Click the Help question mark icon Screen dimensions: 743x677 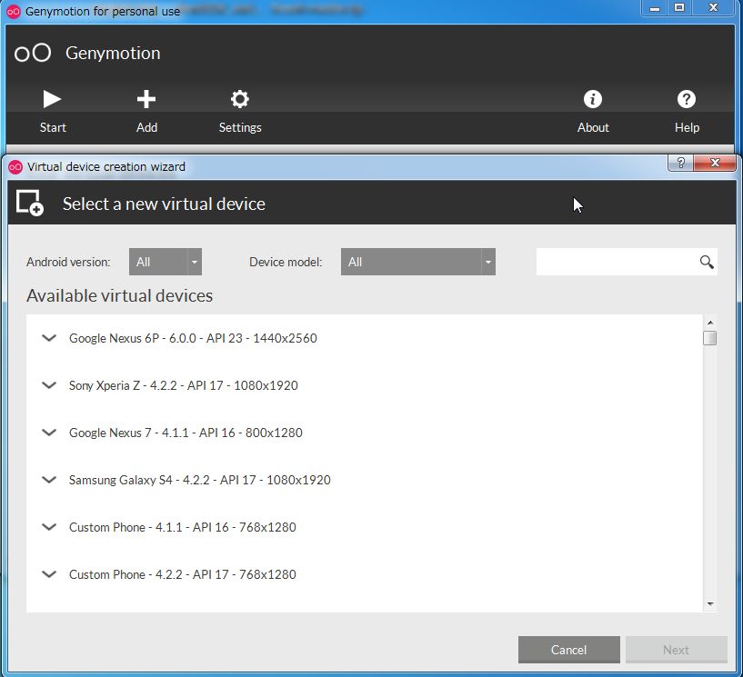click(x=687, y=99)
